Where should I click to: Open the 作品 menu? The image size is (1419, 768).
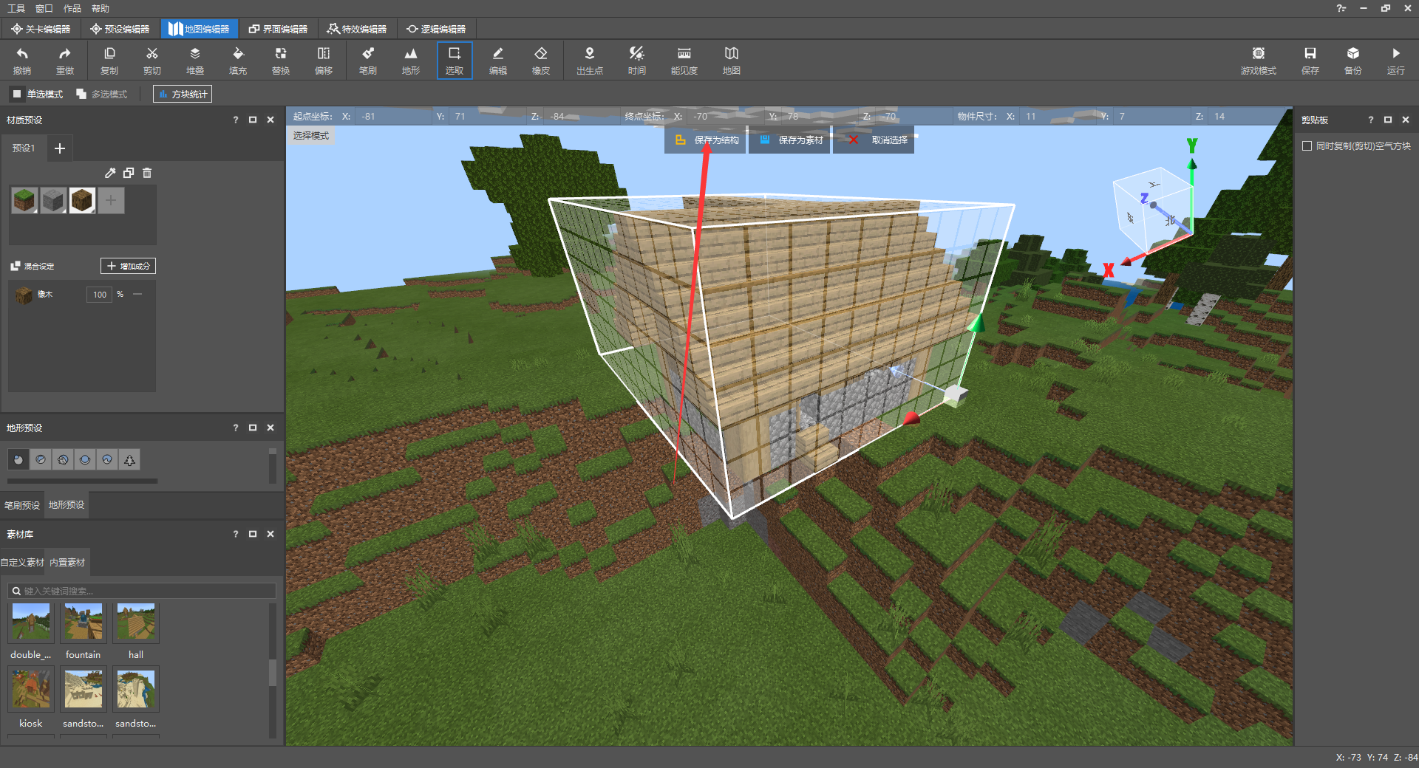coord(72,8)
